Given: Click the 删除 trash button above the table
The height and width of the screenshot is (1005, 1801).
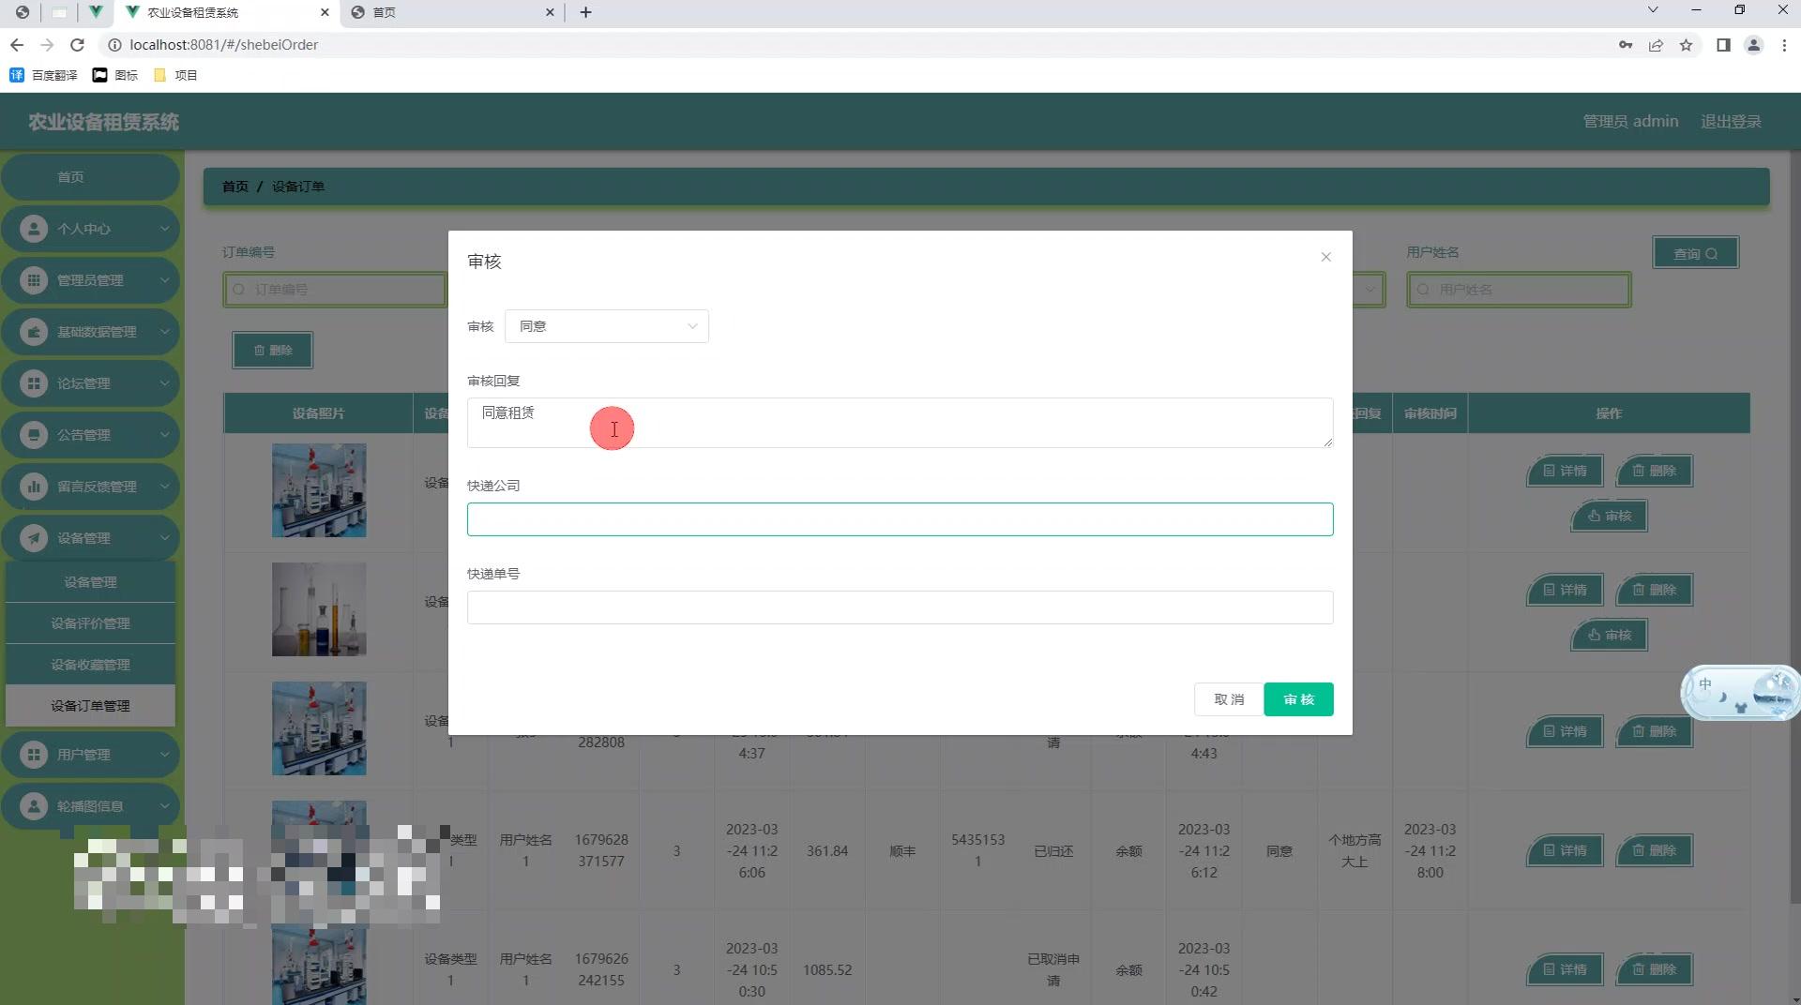Looking at the screenshot, I should pyautogui.click(x=272, y=350).
